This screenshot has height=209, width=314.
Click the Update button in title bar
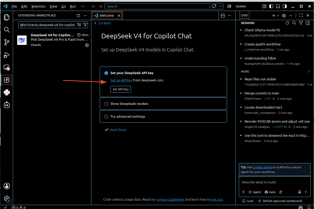click(x=241, y=6)
